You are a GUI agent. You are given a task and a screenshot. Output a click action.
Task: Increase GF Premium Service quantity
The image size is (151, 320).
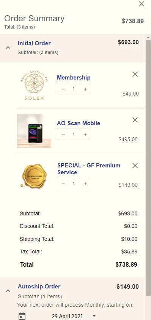point(85,183)
